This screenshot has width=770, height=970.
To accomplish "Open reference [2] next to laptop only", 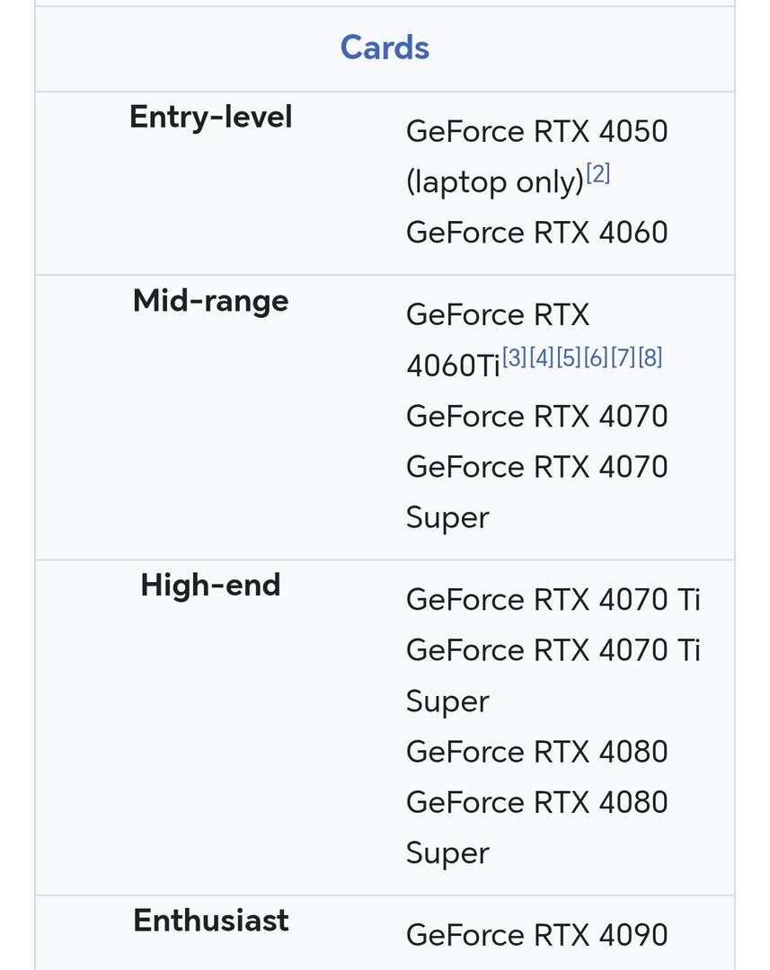I will (597, 174).
